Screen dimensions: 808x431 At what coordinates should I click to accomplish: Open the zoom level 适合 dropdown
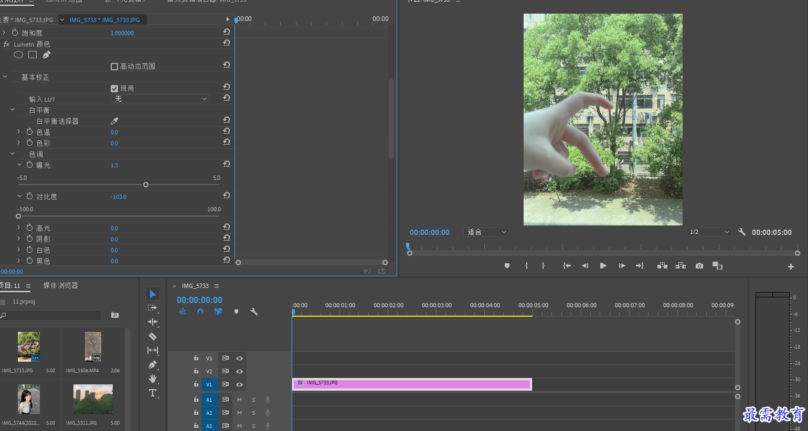click(486, 232)
